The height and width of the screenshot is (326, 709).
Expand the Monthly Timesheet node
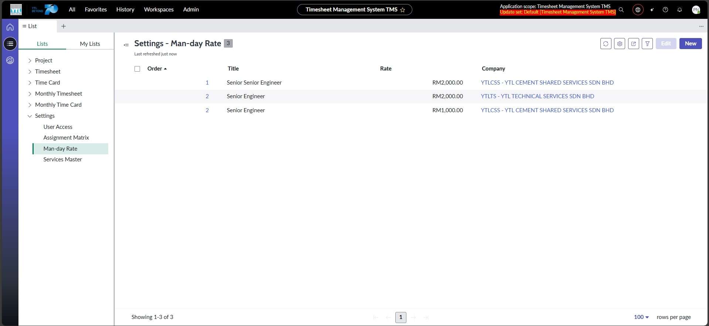coord(30,94)
